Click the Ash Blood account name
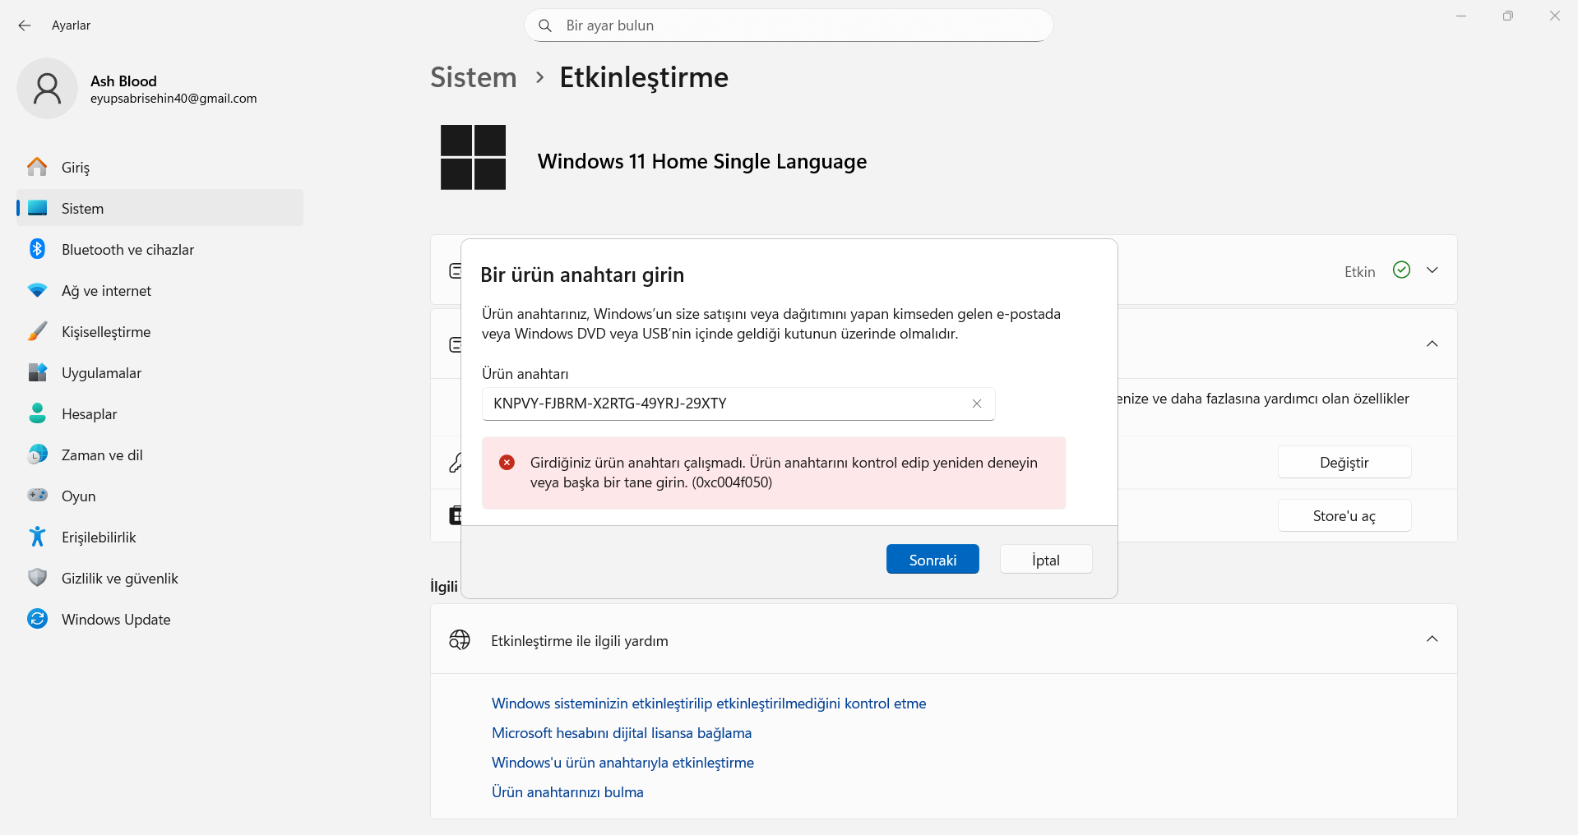 [x=123, y=81]
